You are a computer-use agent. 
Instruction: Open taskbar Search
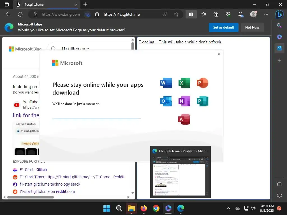click(x=119, y=208)
